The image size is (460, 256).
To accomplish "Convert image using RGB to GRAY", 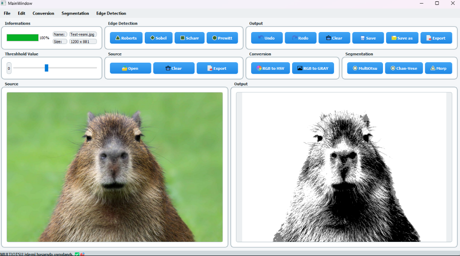I will coord(313,68).
